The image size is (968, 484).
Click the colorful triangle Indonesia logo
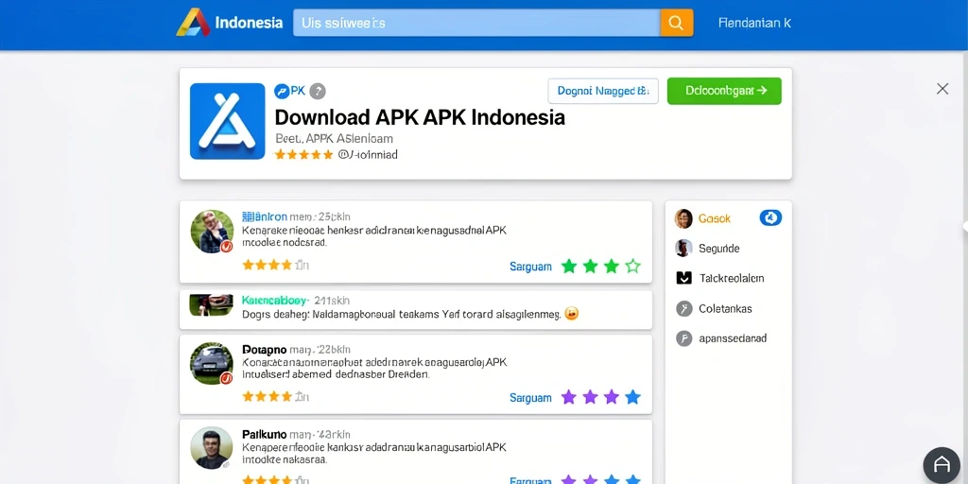click(193, 23)
